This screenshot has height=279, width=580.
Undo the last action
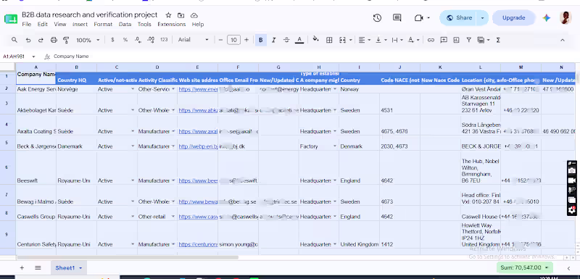coord(28,40)
